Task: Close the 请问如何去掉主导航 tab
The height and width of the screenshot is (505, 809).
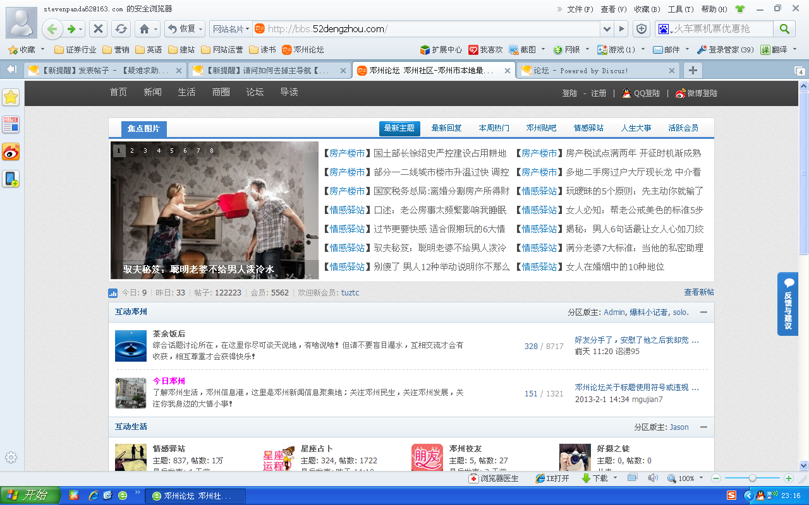Action: (343, 71)
